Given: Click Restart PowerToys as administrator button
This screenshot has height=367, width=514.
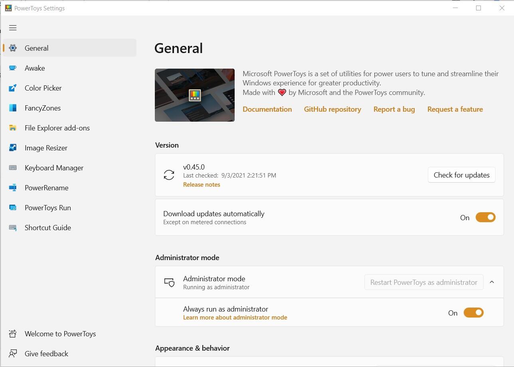Looking at the screenshot, I should pyautogui.click(x=424, y=282).
